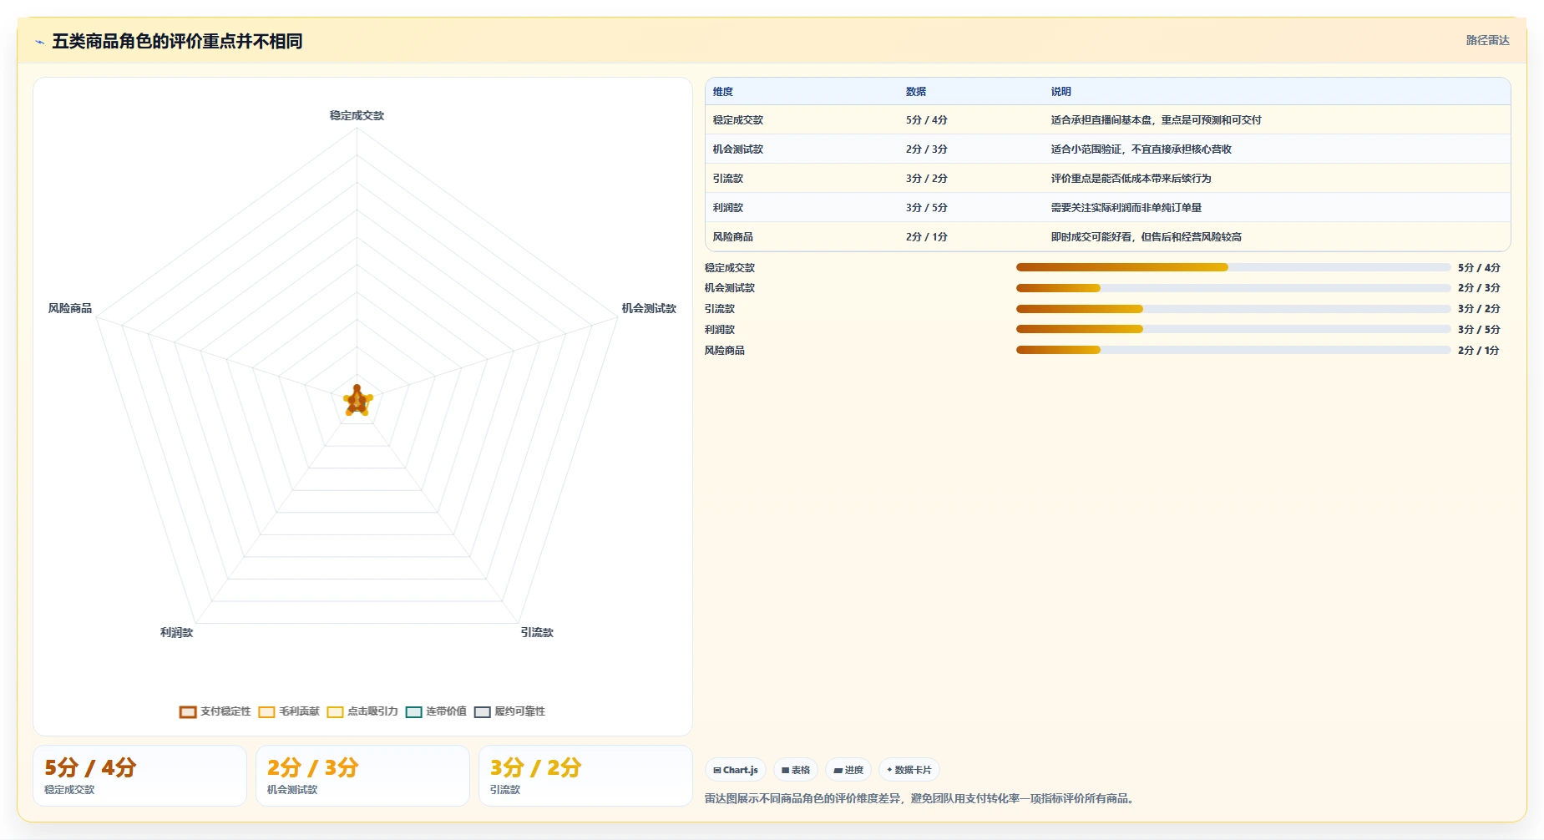
Task: Click the 数据卡片 tag chip
Action: coord(909,770)
